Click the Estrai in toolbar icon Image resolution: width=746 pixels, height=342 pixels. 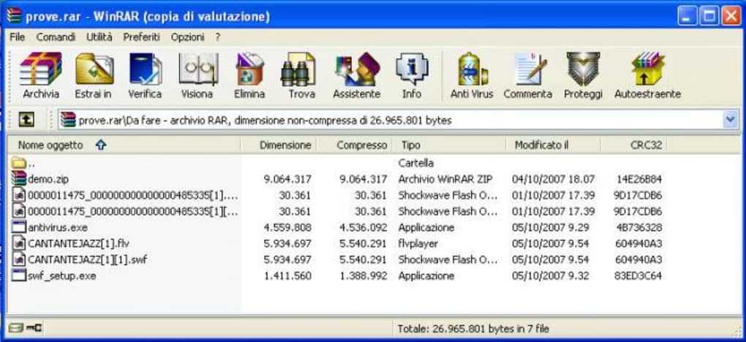pyautogui.click(x=94, y=69)
